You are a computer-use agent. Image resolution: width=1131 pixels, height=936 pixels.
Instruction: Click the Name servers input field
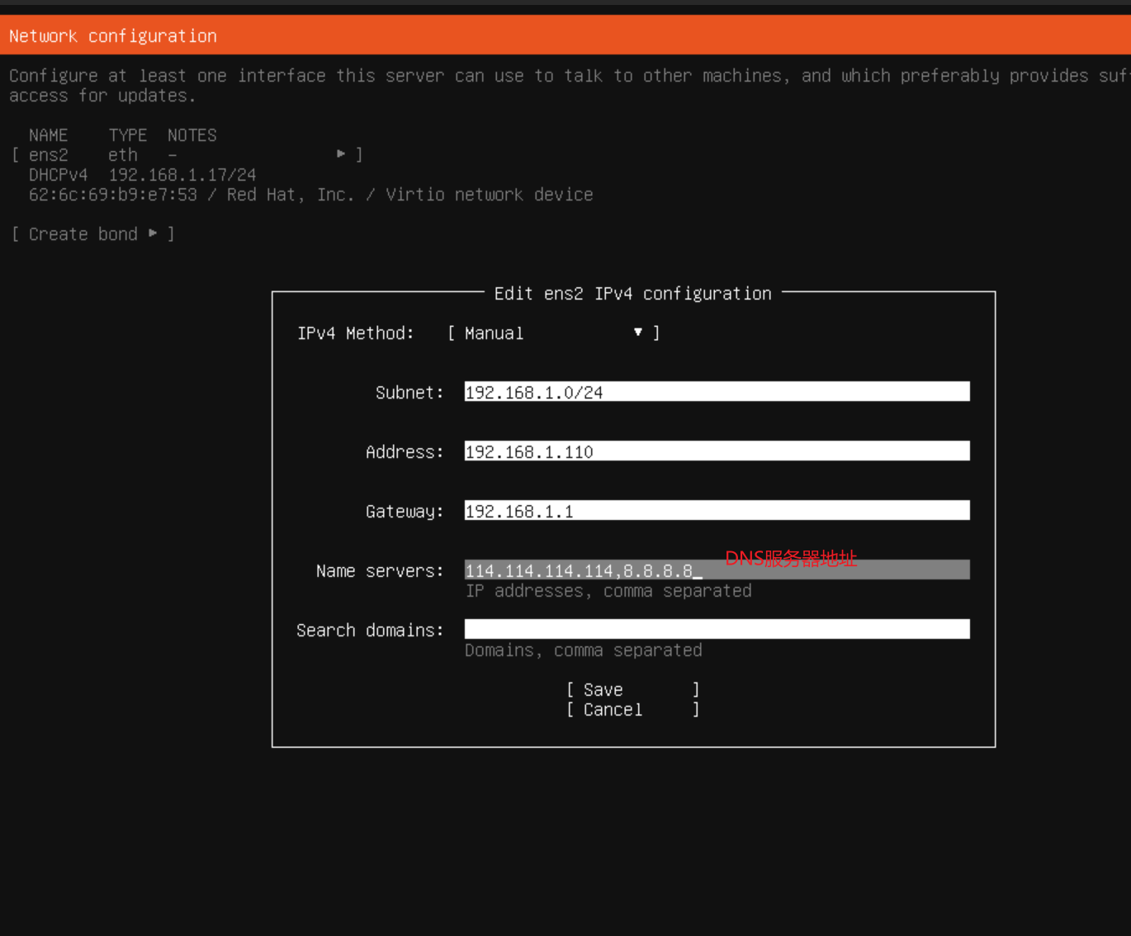pyautogui.click(x=717, y=570)
